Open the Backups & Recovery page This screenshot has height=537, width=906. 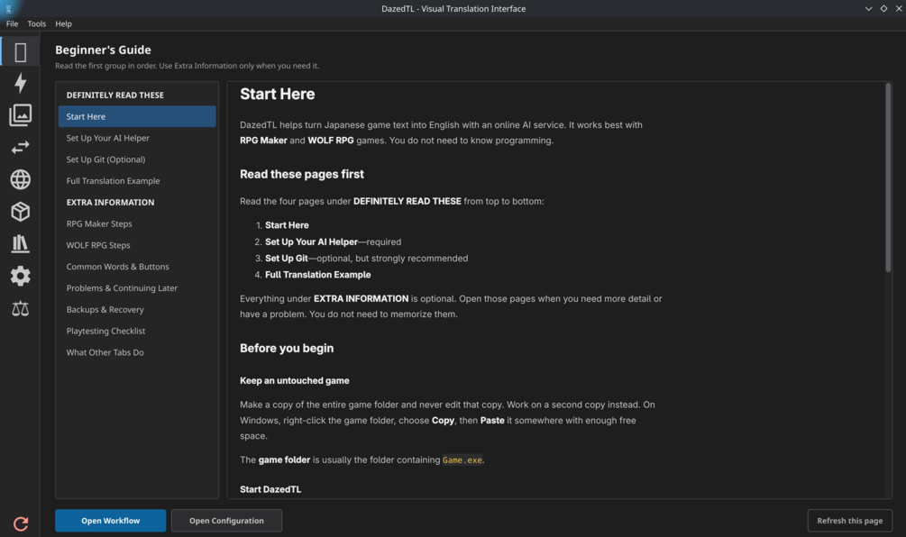click(137, 310)
